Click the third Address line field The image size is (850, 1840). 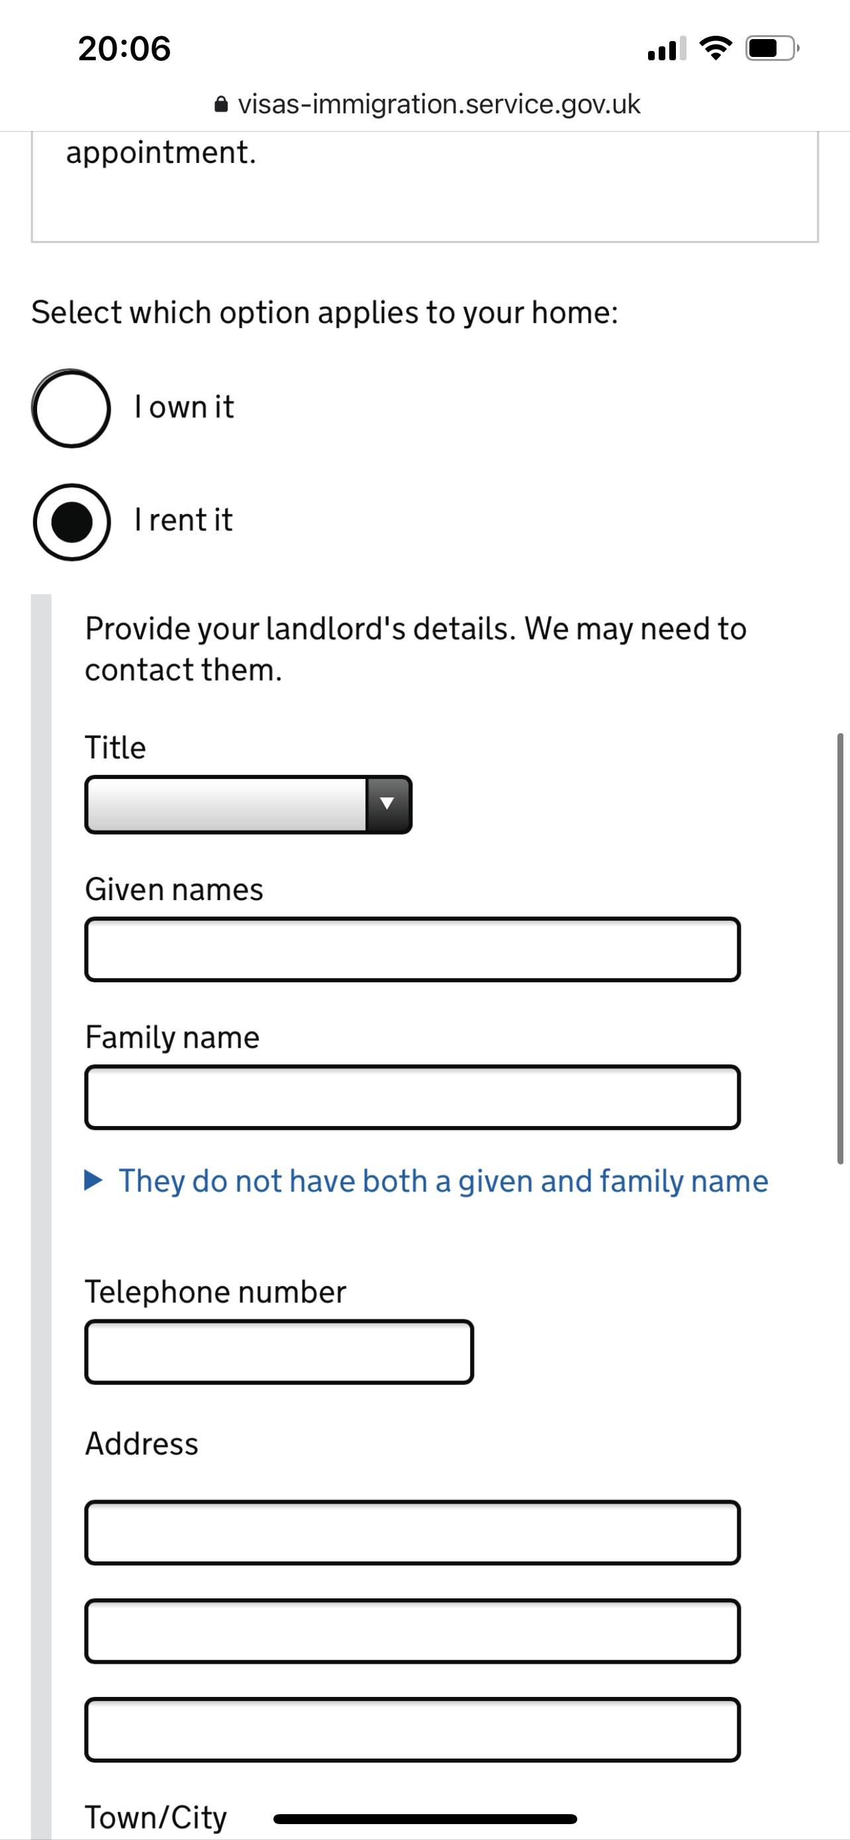pyautogui.click(x=412, y=1729)
